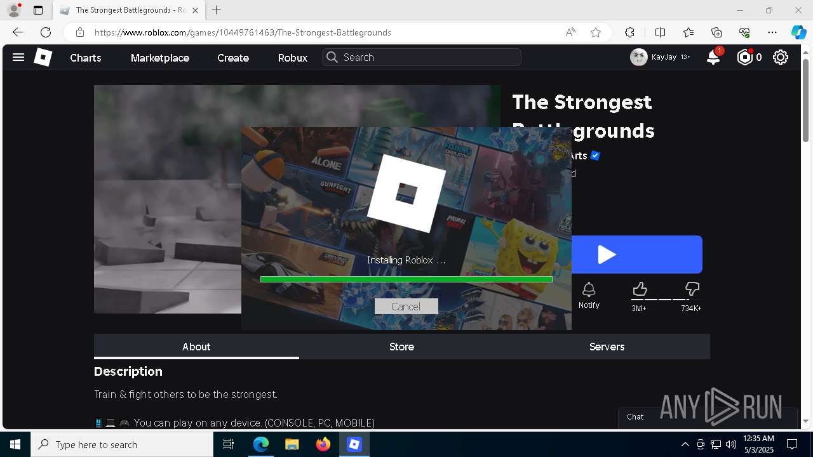Image resolution: width=813 pixels, height=457 pixels.
Task: Refresh the browser page
Action: [46, 32]
